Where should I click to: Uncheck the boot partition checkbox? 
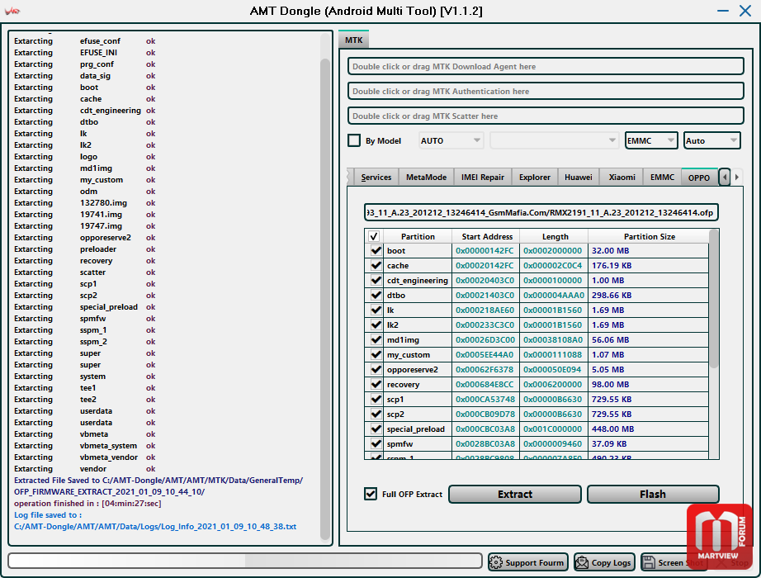point(376,251)
